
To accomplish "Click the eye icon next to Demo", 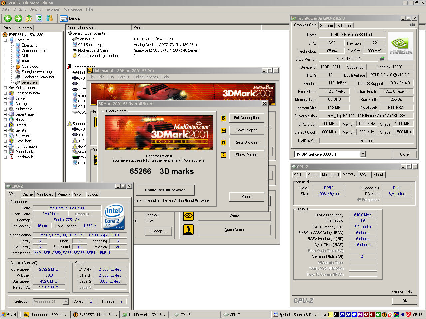I will [188, 215].
